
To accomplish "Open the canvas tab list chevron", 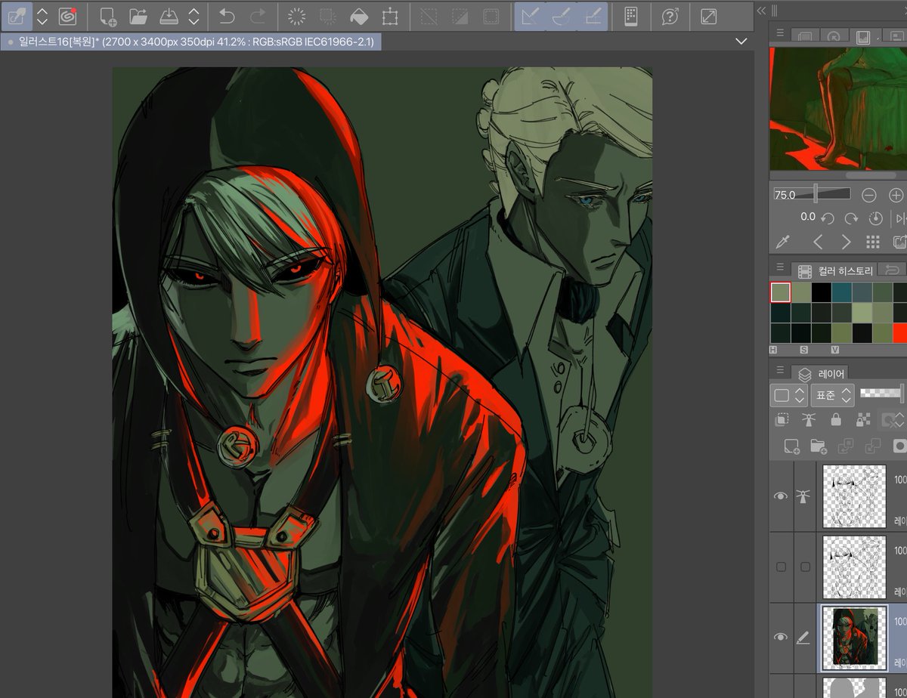I will [741, 42].
